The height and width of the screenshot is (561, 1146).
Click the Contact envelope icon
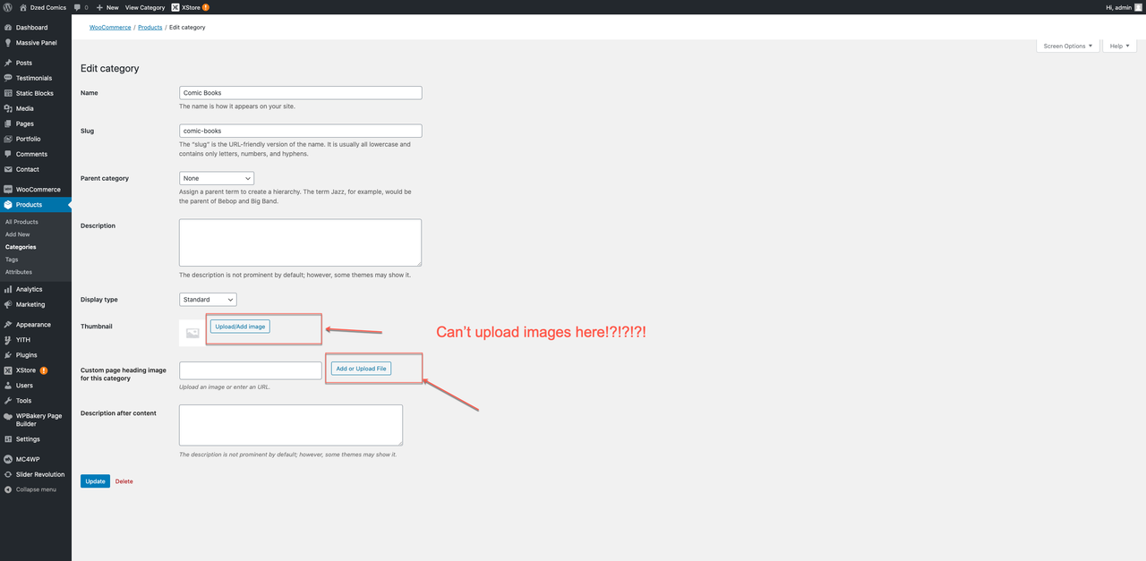8,169
